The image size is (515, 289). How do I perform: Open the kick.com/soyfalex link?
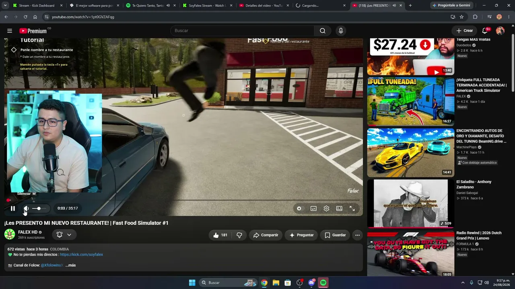click(81, 254)
